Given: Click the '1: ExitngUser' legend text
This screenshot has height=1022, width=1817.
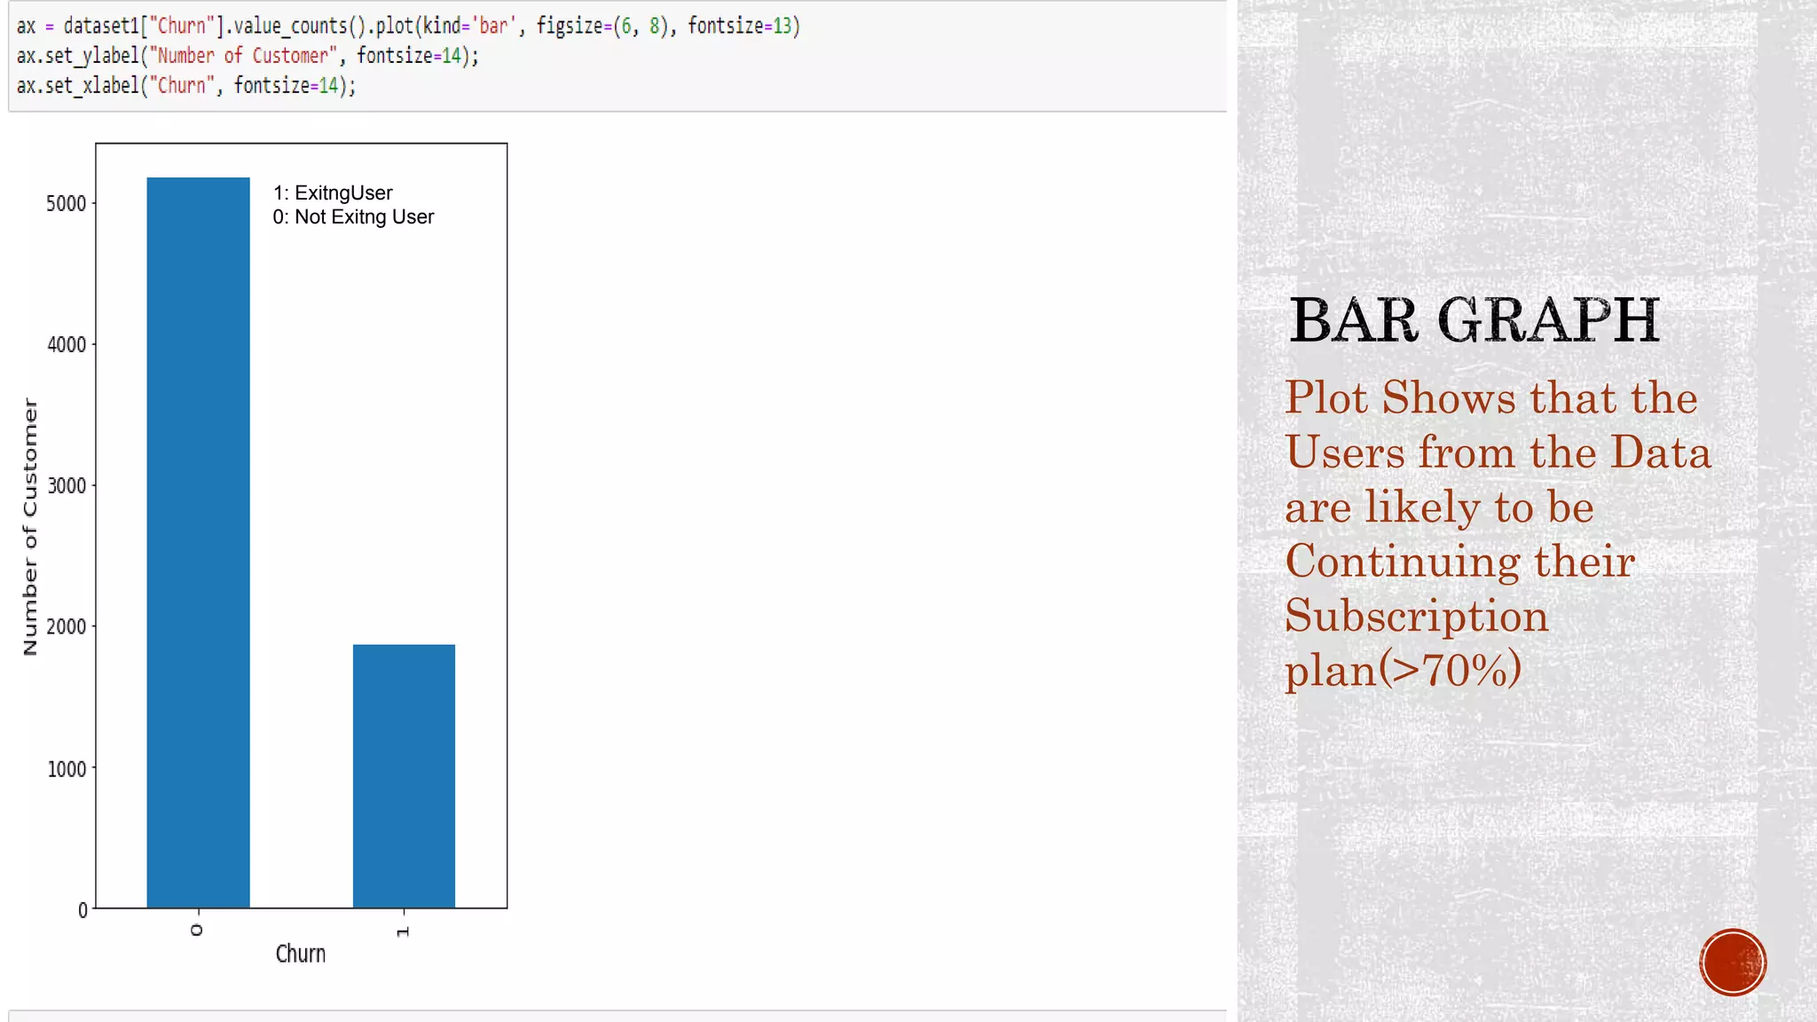Looking at the screenshot, I should click(333, 193).
